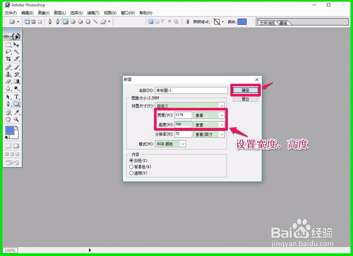Open tool preset picker arrow
This screenshot has width=353, height=256.
click(18, 22)
